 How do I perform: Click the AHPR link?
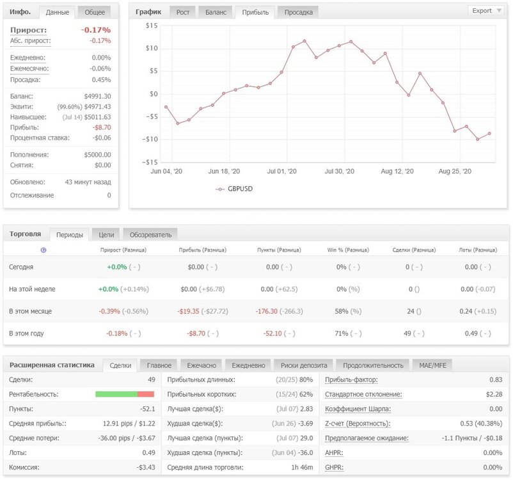pos(334,453)
